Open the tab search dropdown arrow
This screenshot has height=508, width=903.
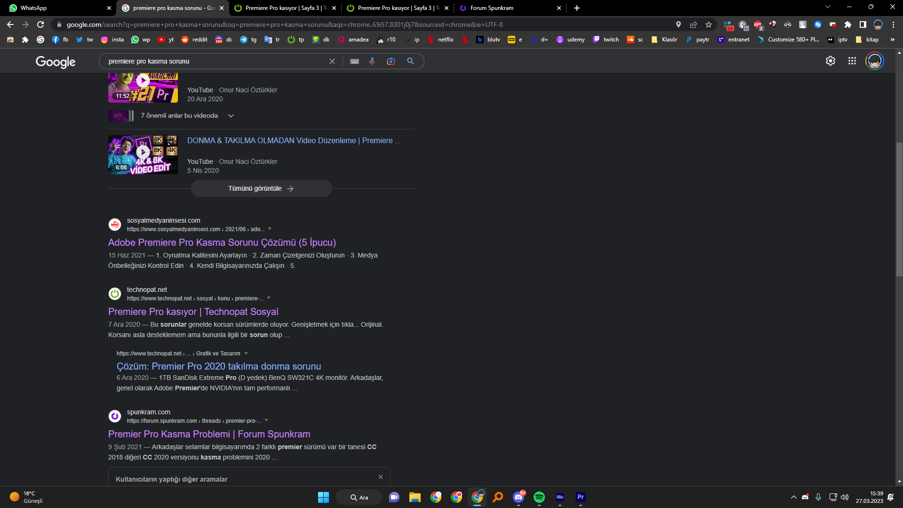click(828, 7)
